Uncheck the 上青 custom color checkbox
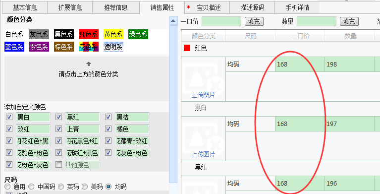Screen dimensions: 380x194 (58, 129)
